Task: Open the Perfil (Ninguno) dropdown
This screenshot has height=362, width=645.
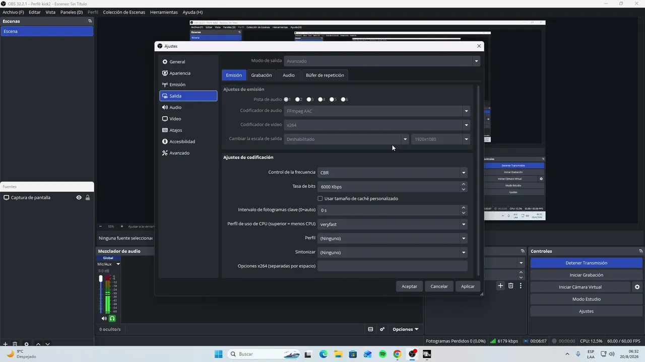Action: 393,238
